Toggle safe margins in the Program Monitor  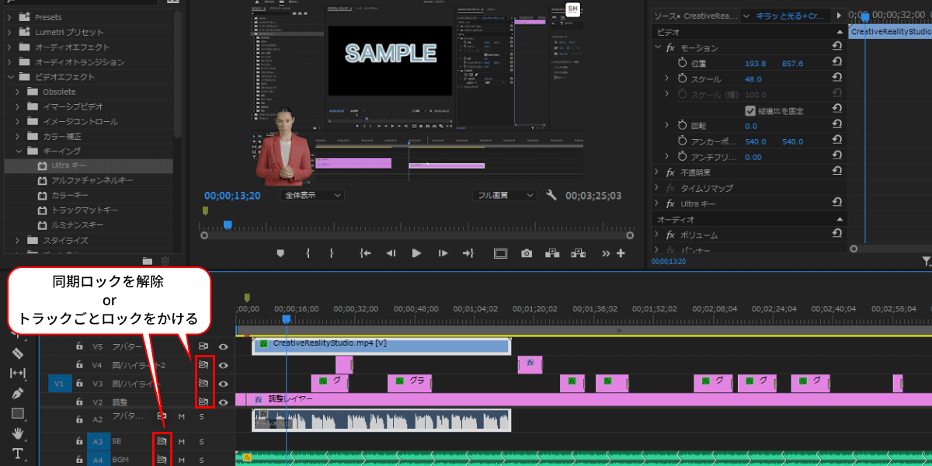point(500,253)
